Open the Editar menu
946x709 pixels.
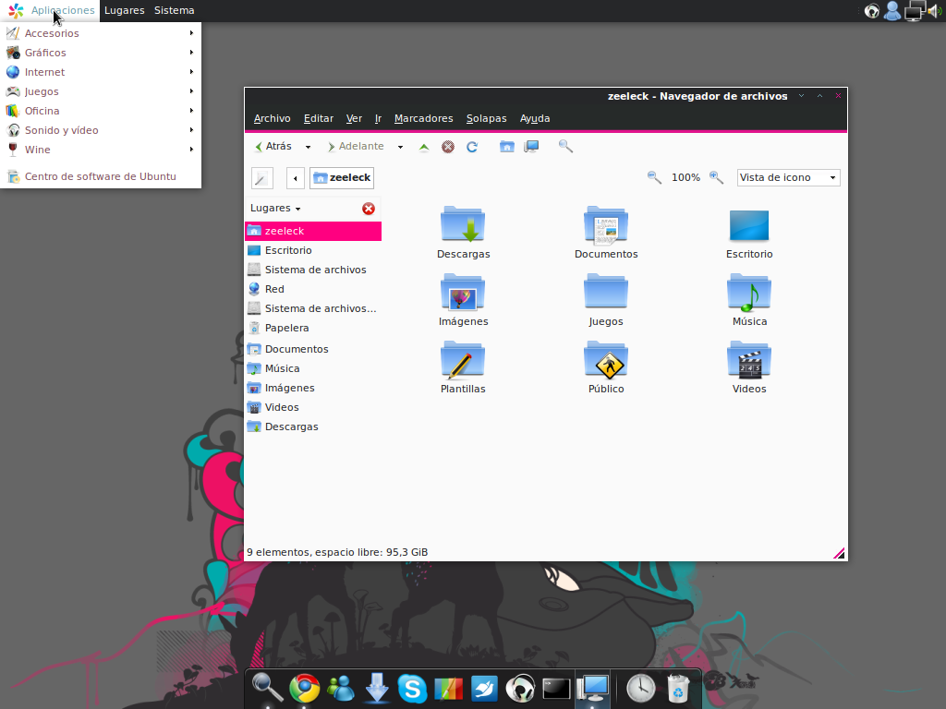tap(319, 118)
